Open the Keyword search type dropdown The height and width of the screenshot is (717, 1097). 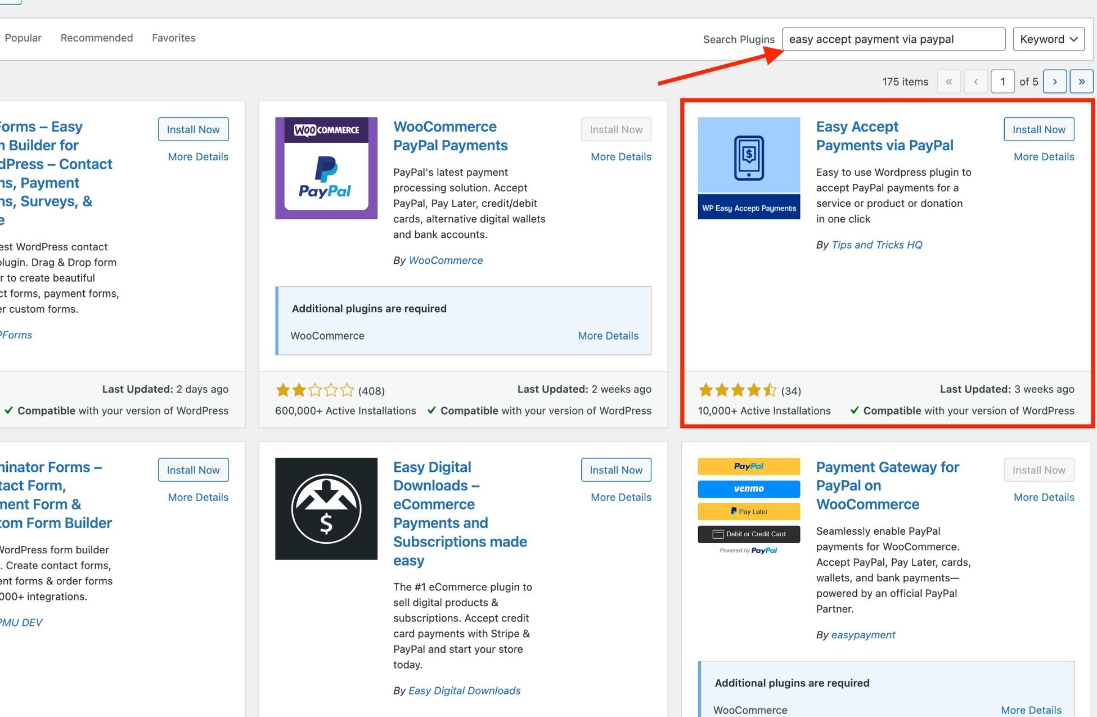point(1049,39)
